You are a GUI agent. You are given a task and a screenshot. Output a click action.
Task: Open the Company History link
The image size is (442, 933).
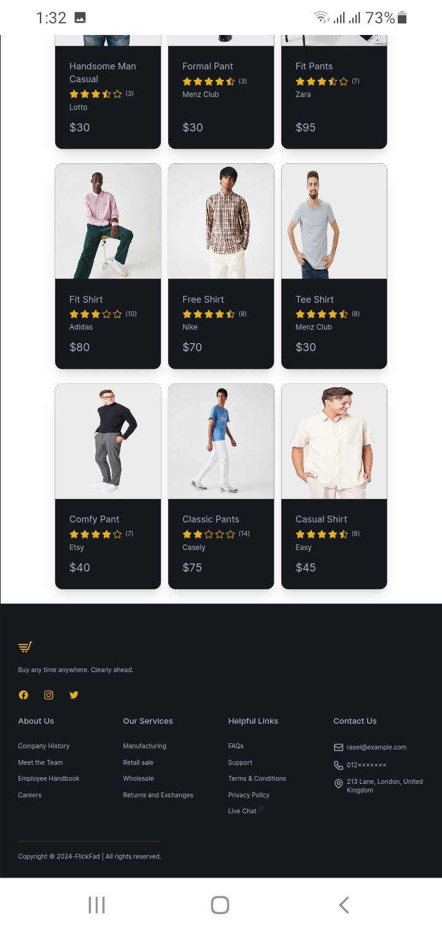(x=44, y=746)
